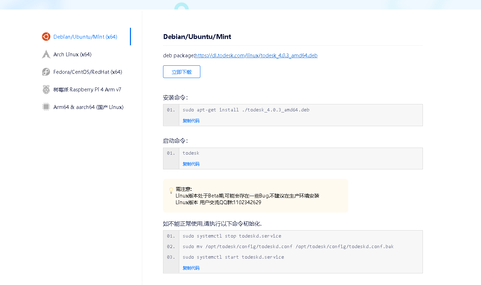Open the todesk_4.0.3_amd64.deb download link
Image resolution: width=481 pixels, height=285 pixels.
pos(256,55)
